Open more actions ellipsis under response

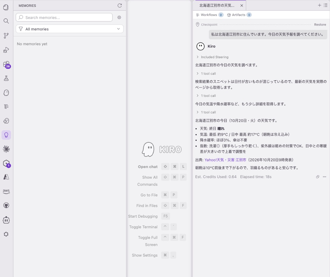[x=324, y=177]
